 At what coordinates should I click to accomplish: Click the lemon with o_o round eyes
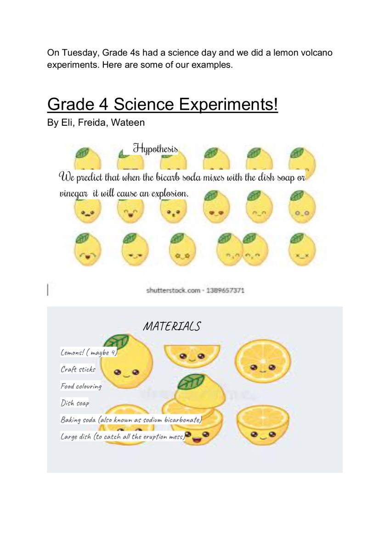click(302, 207)
